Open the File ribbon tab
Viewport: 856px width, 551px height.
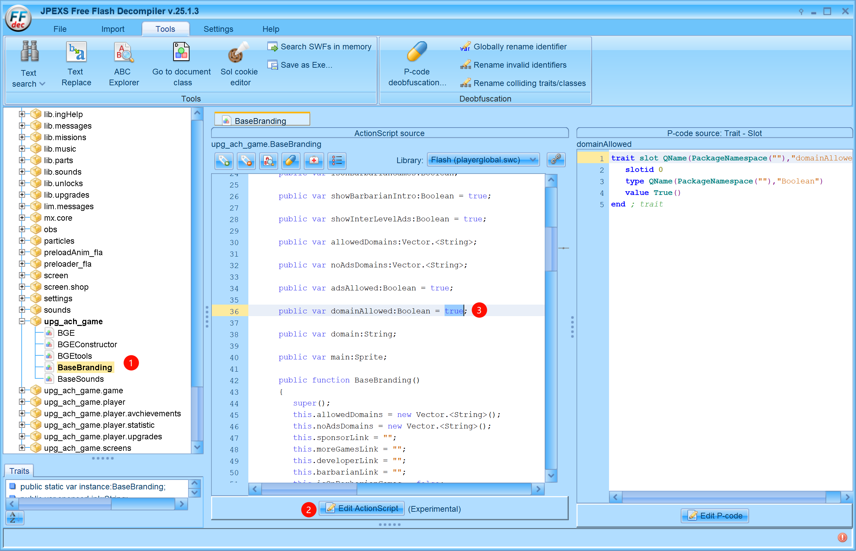tap(60, 29)
